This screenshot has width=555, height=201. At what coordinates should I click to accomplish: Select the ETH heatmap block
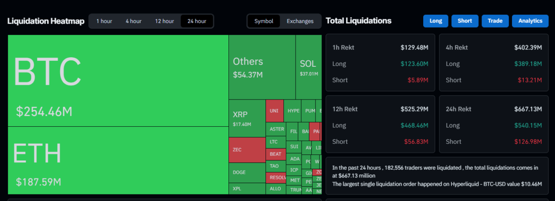point(118,160)
